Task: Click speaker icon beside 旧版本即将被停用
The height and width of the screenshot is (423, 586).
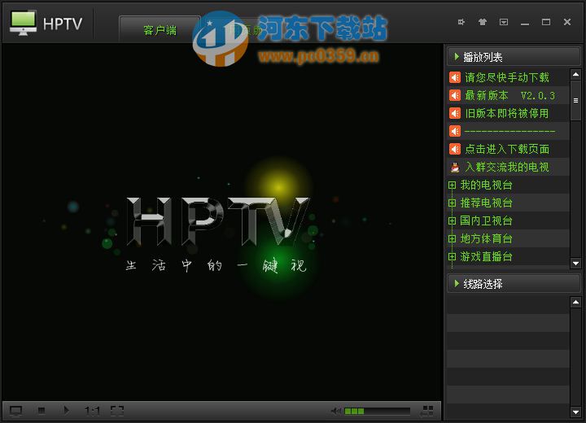Action: [455, 113]
